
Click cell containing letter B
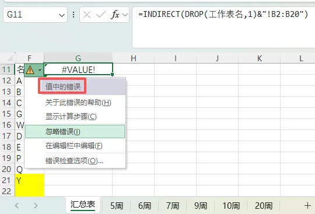[19, 92]
